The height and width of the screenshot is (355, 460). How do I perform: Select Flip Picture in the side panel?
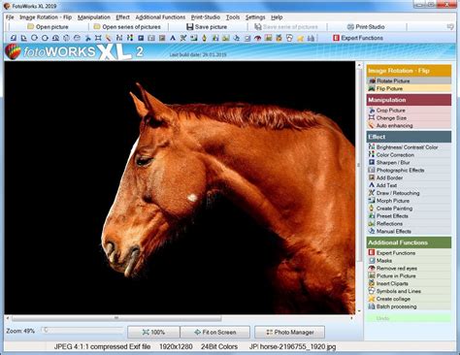(409, 88)
